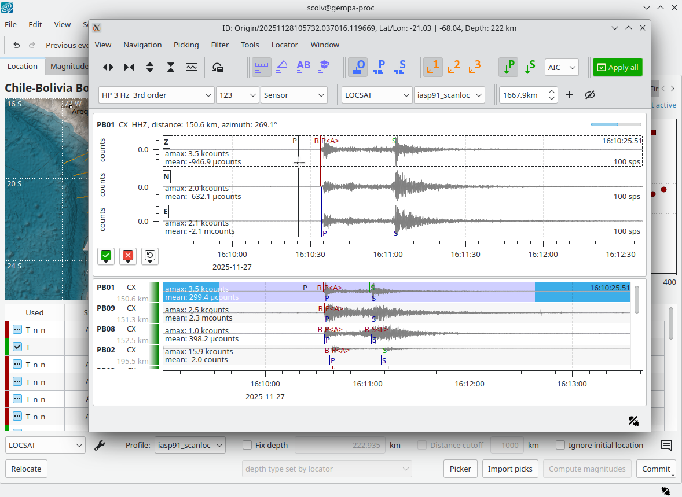Click the blue S align traces icon
This screenshot has height=497, width=682.
pos(400,67)
